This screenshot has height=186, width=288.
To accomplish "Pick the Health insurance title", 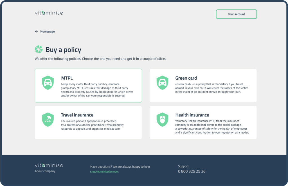I will click(192, 115).
